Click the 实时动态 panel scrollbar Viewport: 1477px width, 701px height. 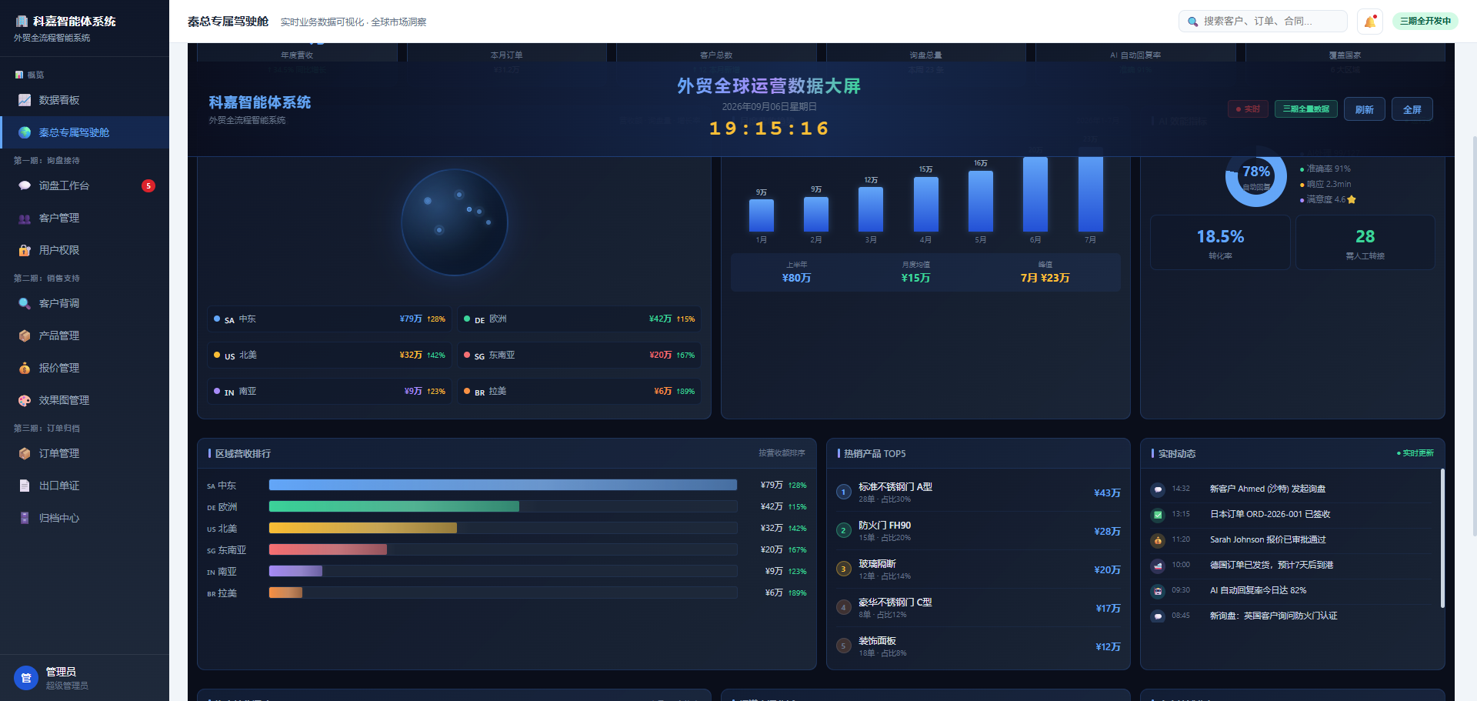coord(1442,538)
